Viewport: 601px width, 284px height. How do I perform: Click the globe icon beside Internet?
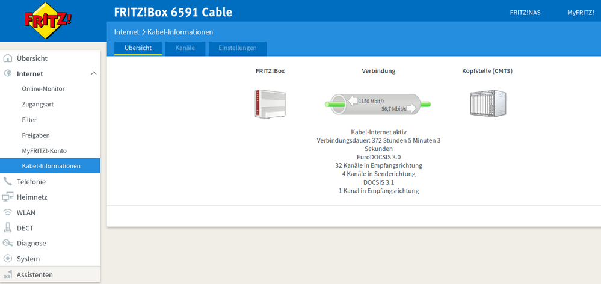click(x=8, y=74)
